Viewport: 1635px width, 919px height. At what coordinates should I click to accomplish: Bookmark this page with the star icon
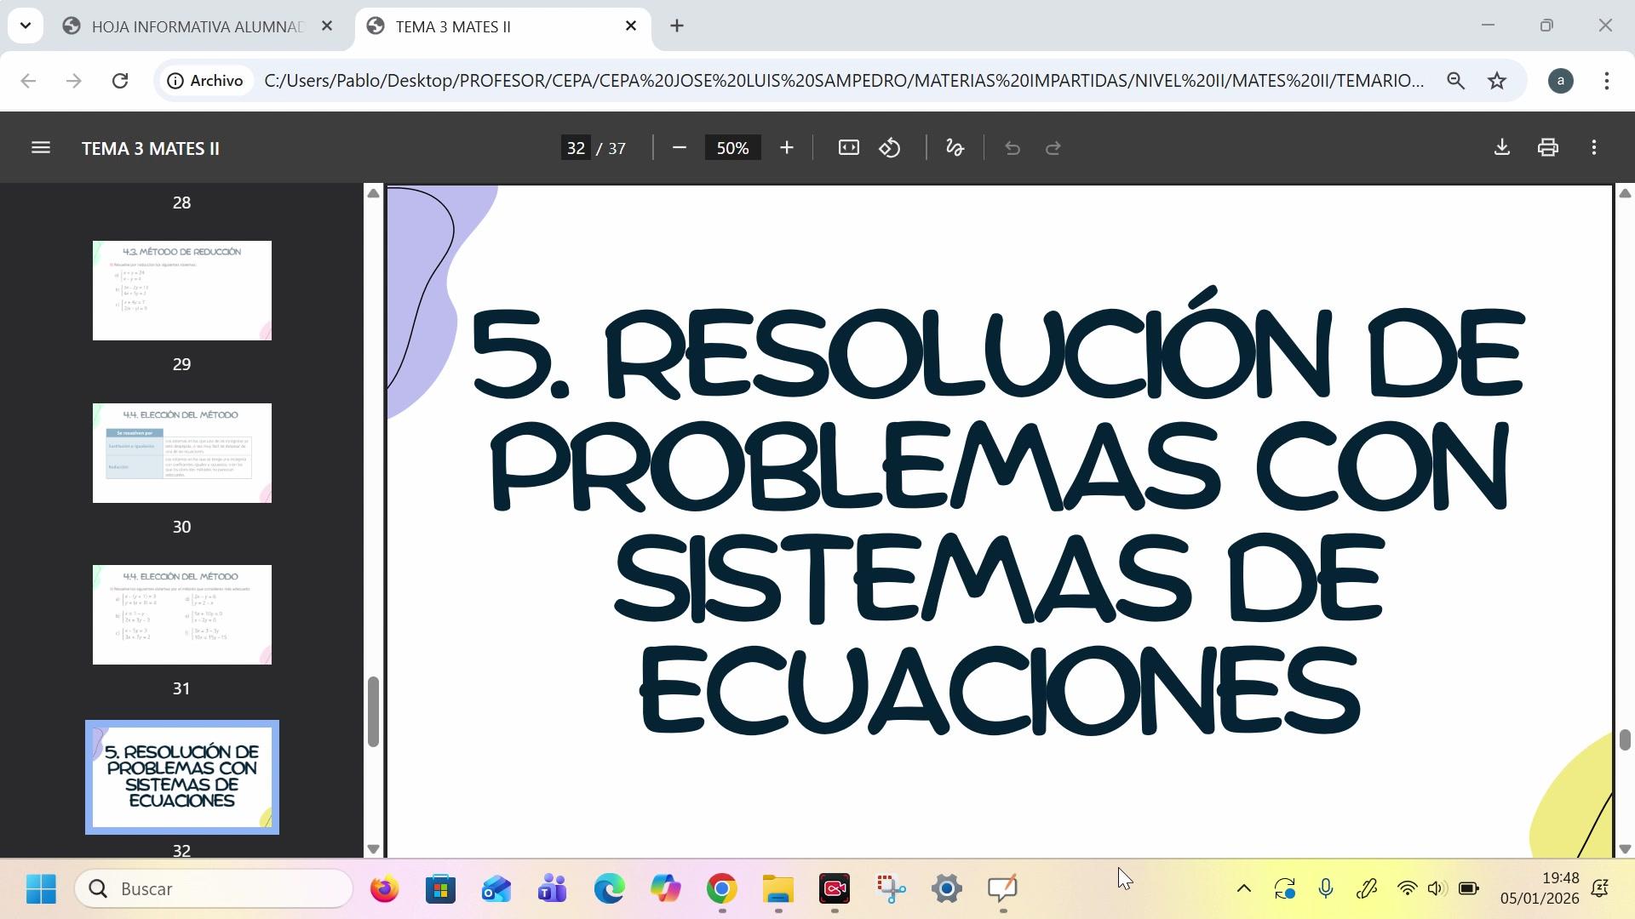(x=1496, y=81)
